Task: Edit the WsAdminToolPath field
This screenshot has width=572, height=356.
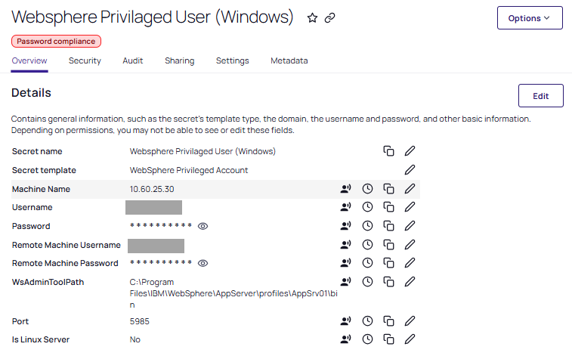Action: coord(410,282)
